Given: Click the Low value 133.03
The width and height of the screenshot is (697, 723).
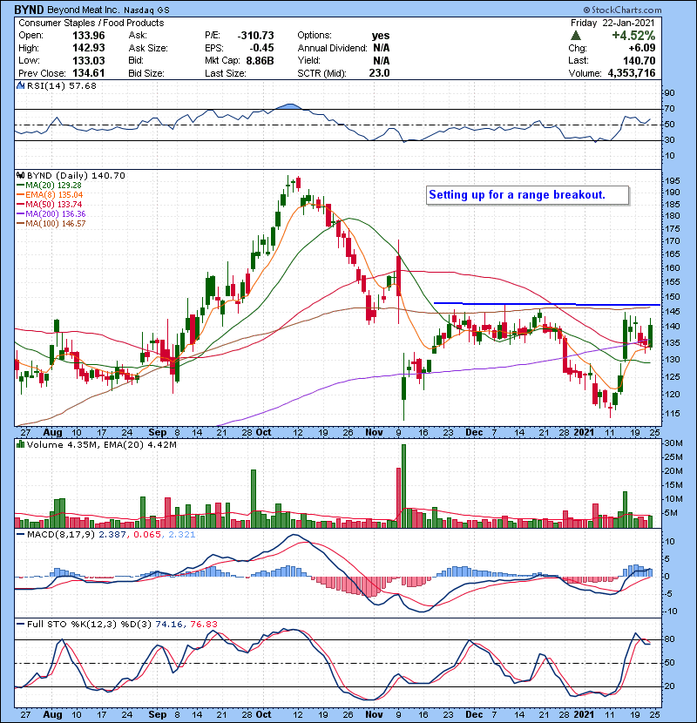Looking at the screenshot, I should (x=89, y=60).
